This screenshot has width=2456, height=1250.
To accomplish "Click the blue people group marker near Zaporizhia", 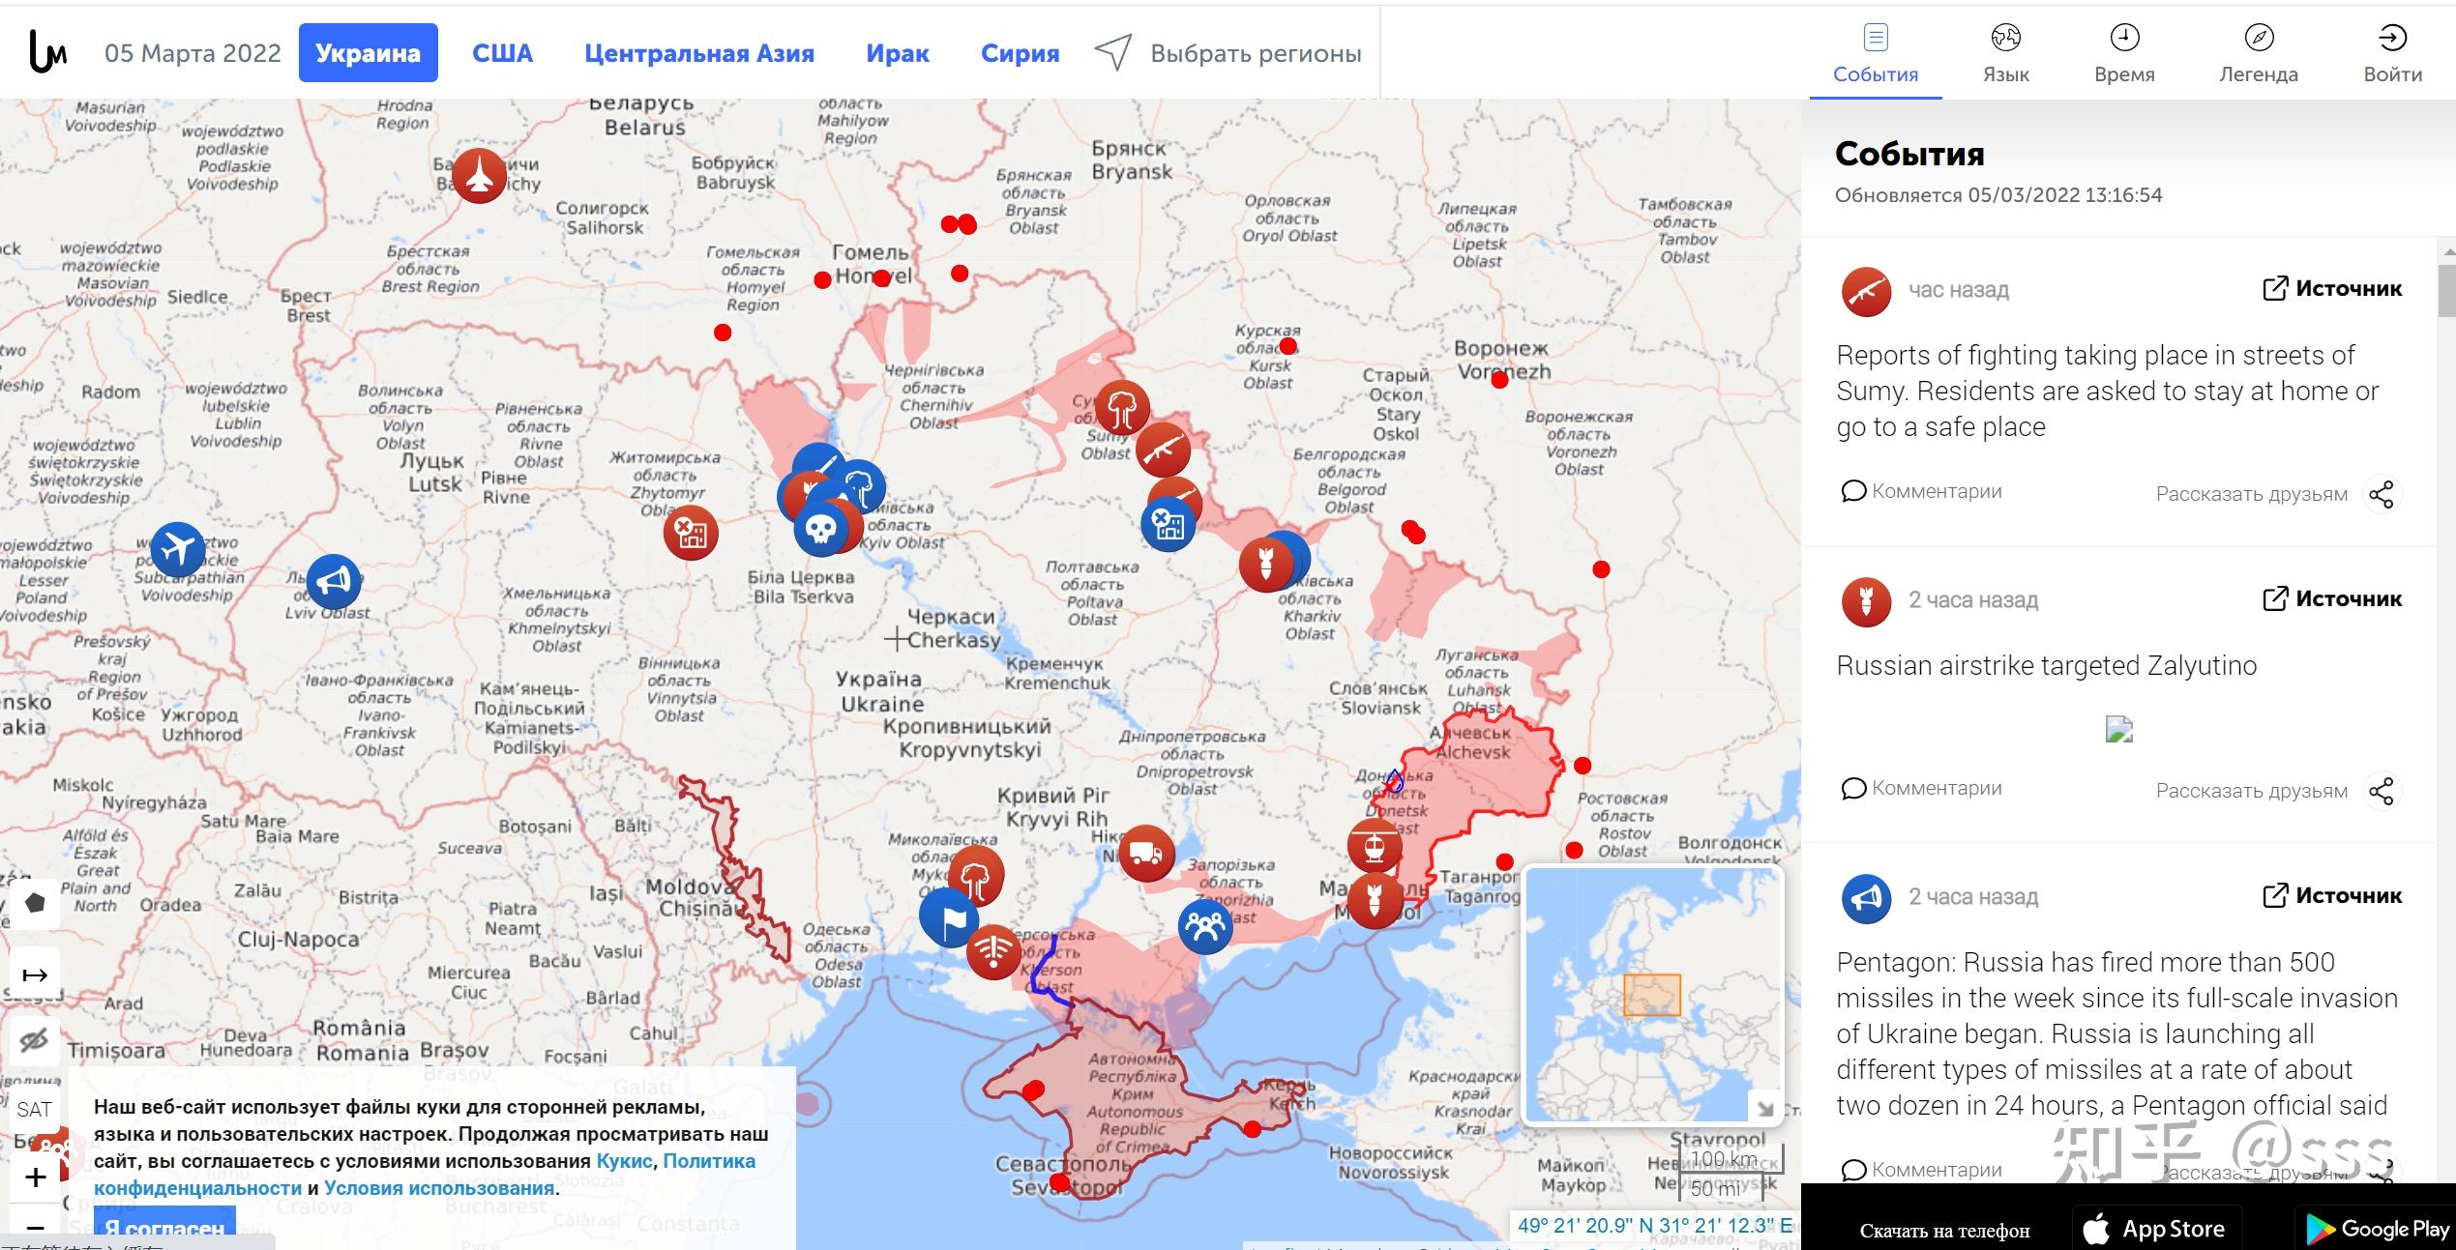I will [x=1205, y=927].
